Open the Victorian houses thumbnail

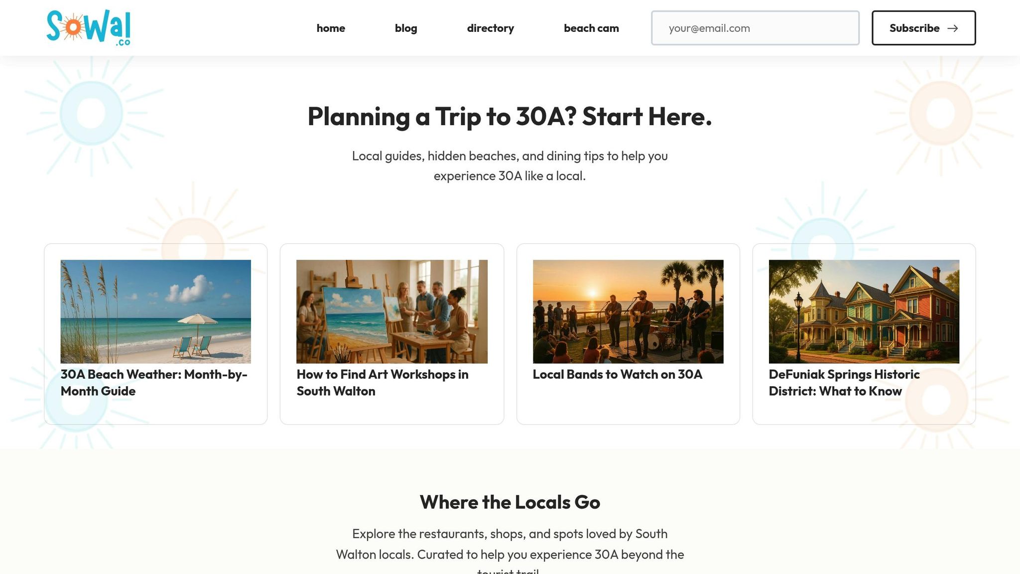[x=864, y=311]
